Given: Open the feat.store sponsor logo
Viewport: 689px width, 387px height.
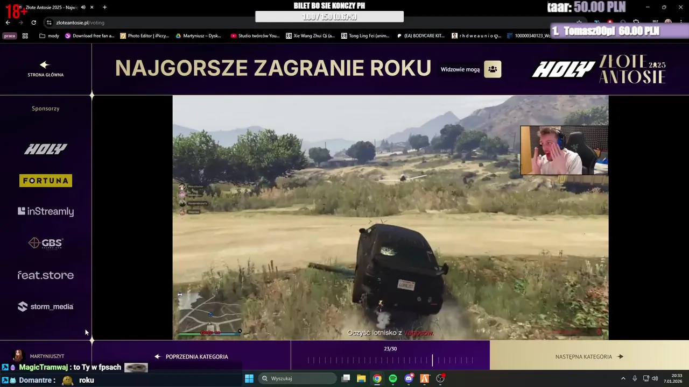Looking at the screenshot, I should [46, 275].
